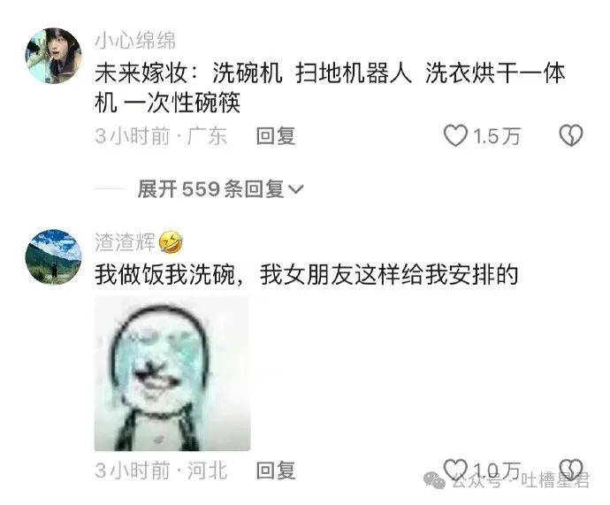The width and height of the screenshot is (610, 505).
Task: Tap broken heart on 渣渣辉's comment
Action: 571,470
